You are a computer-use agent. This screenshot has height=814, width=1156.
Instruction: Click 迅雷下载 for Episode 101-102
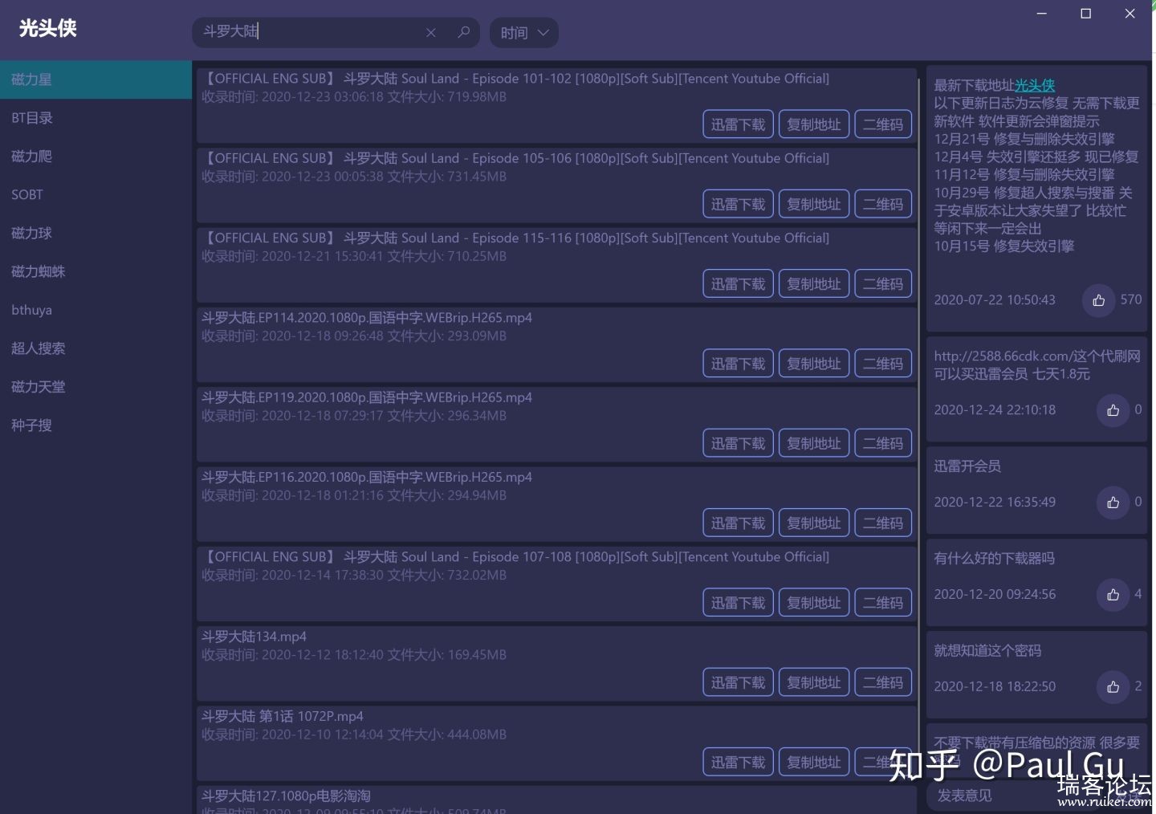coord(738,124)
